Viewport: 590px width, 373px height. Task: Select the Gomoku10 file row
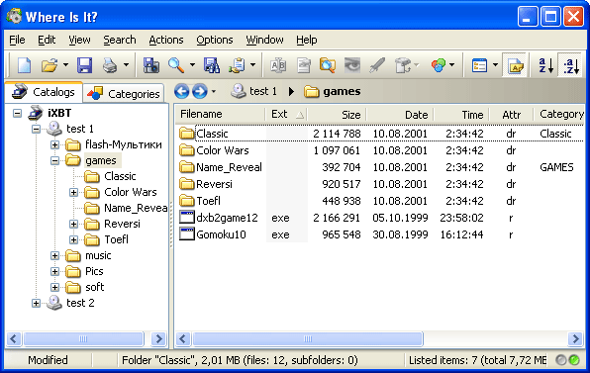coord(380,234)
